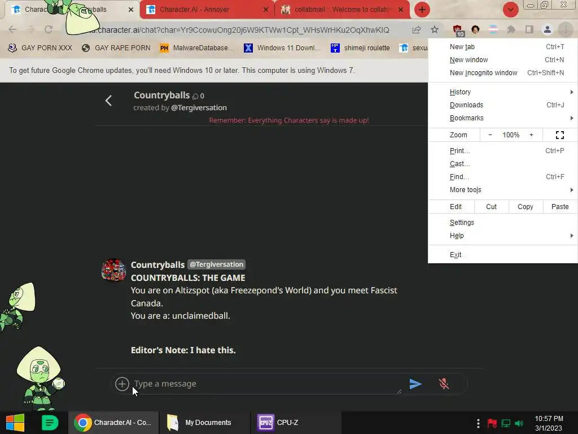Expand the Help submenu
Image resolution: width=578 pixels, height=434 pixels.
(x=503, y=236)
